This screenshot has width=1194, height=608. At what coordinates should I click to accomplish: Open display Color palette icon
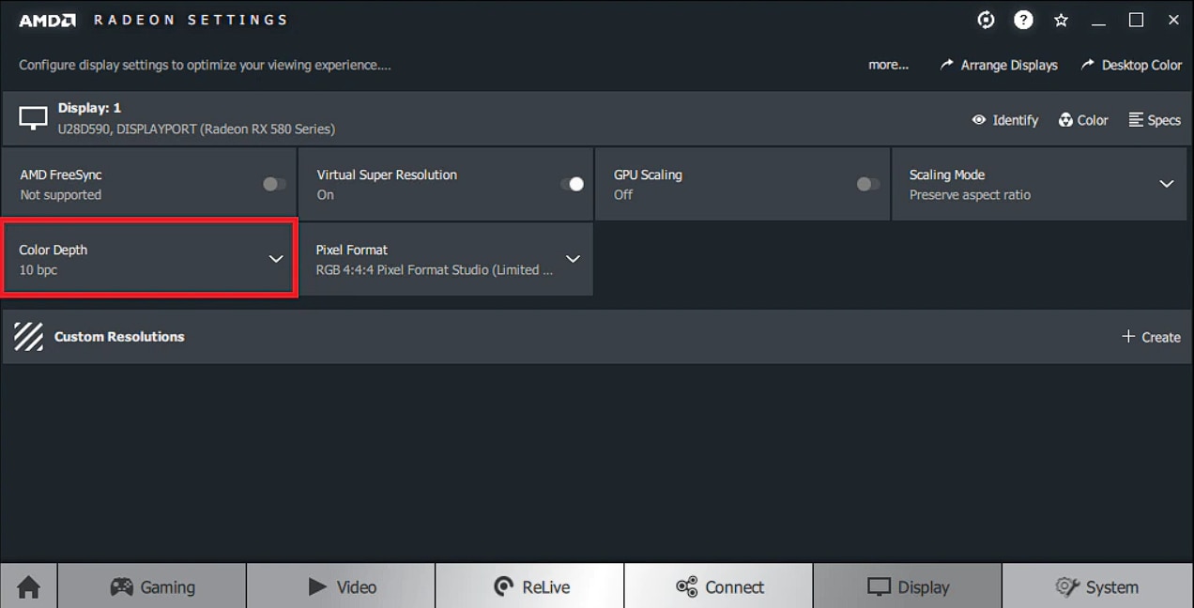[x=1065, y=120]
